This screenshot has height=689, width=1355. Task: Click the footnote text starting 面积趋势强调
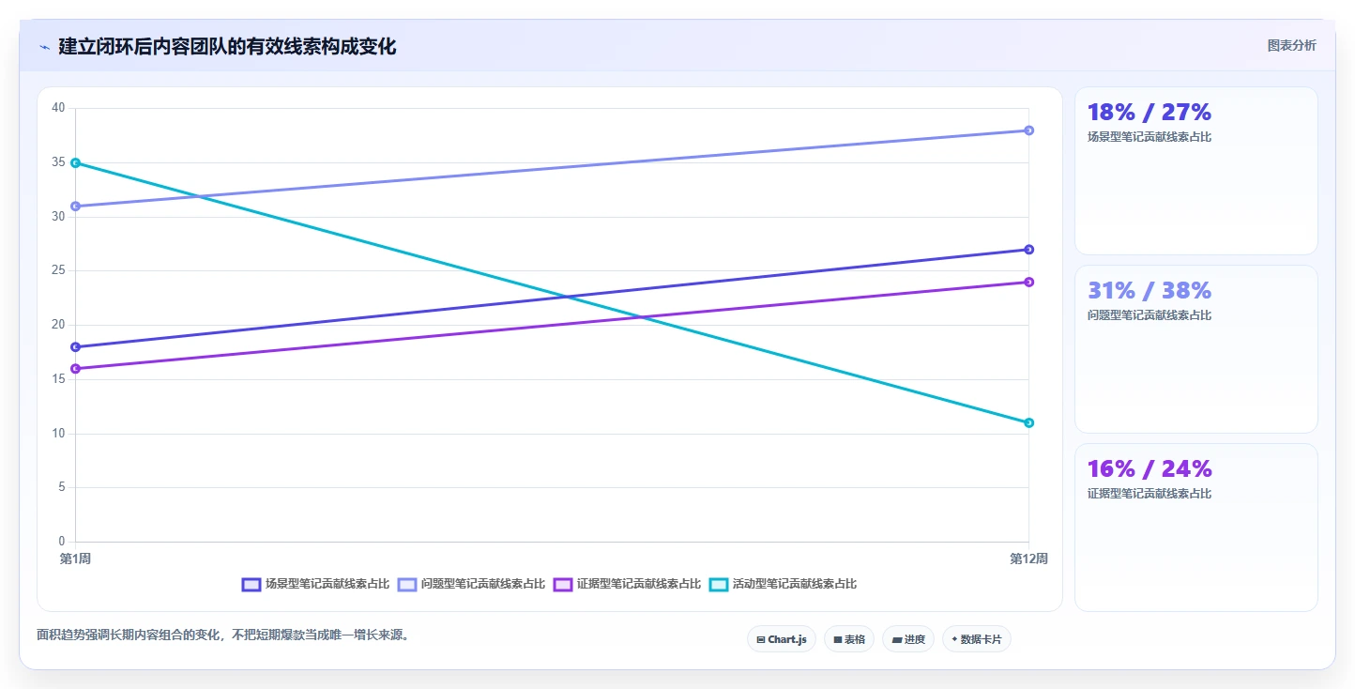223,635
